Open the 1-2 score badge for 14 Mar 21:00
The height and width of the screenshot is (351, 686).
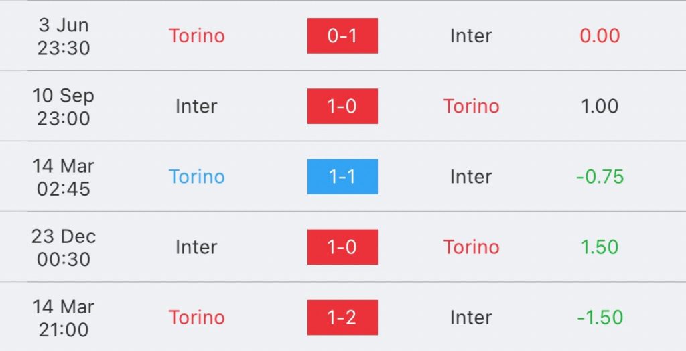(x=342, y=318)
